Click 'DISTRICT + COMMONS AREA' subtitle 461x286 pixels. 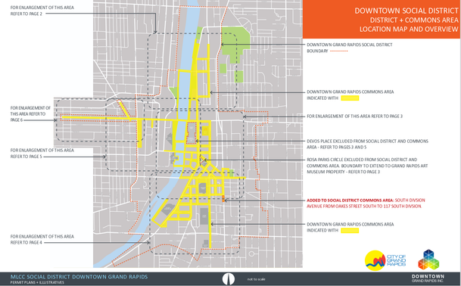414,20
